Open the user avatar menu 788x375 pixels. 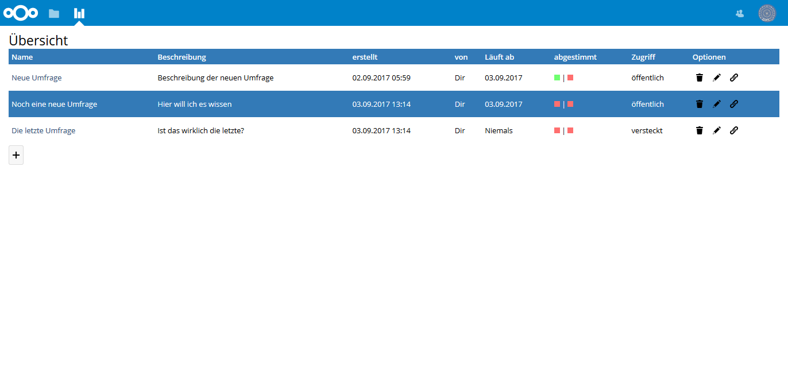tap(767, 13)
